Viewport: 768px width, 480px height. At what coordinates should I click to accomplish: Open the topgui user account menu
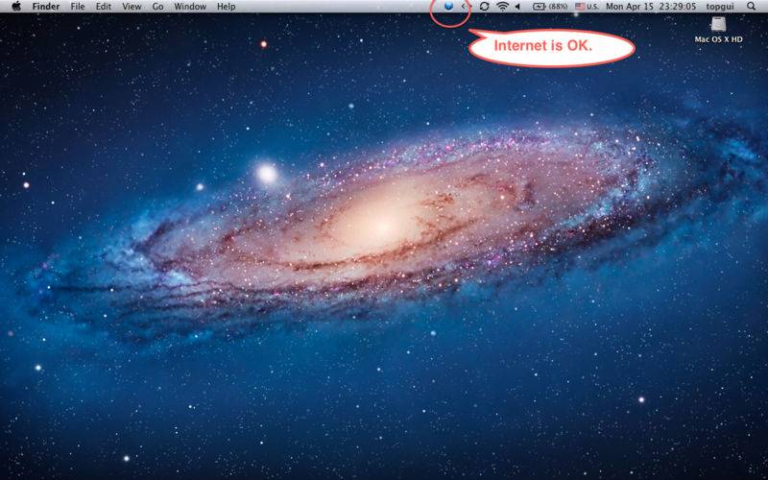tap(720, 7)
